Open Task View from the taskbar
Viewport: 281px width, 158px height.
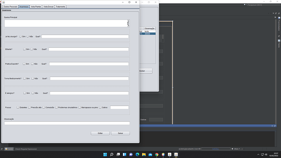click(x=118, y=154)
